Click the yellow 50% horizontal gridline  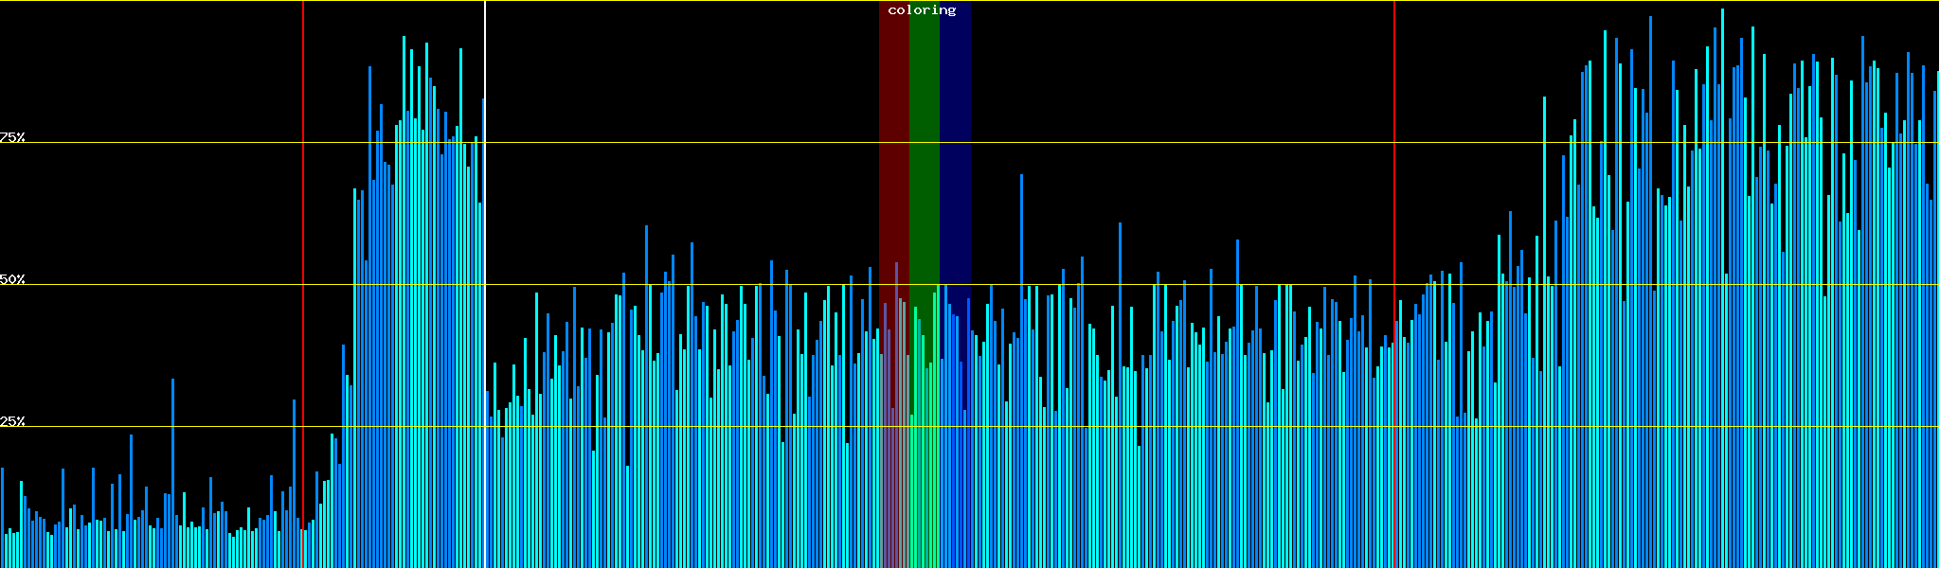1137,285
